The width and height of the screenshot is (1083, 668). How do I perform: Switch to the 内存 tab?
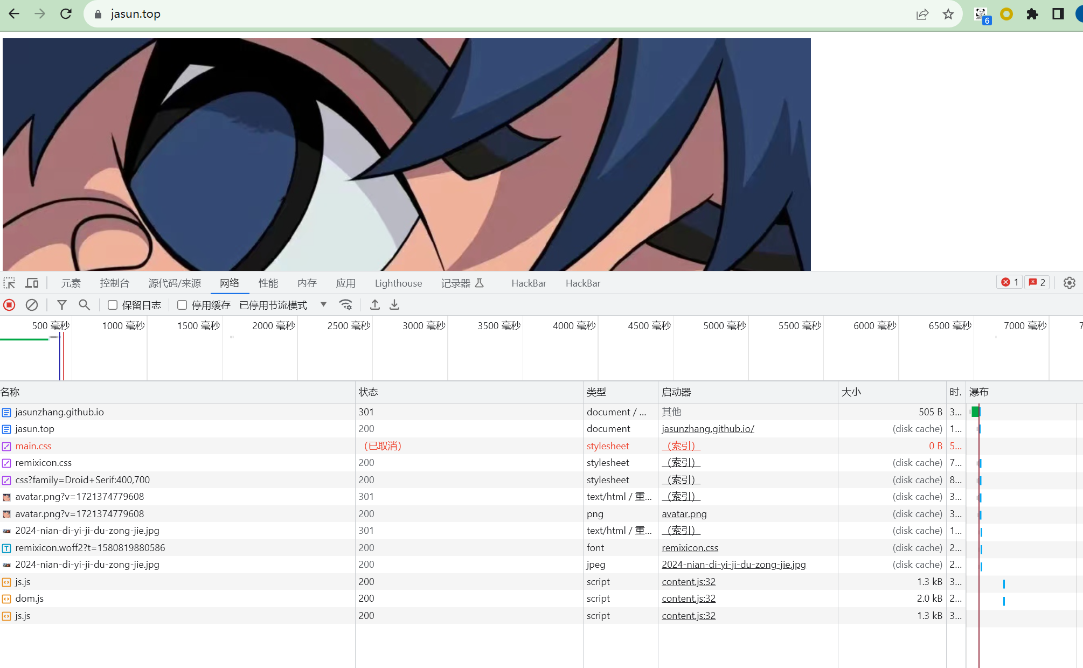[x=307, y=283]
